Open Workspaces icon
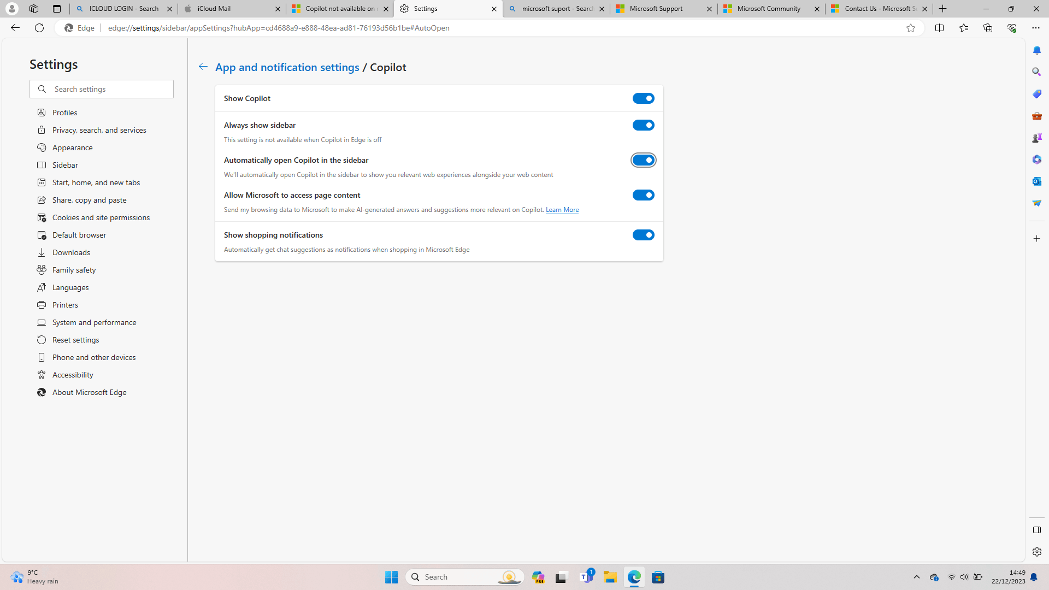This screenshot has width=1049, height=590. (x=33, y=9)
